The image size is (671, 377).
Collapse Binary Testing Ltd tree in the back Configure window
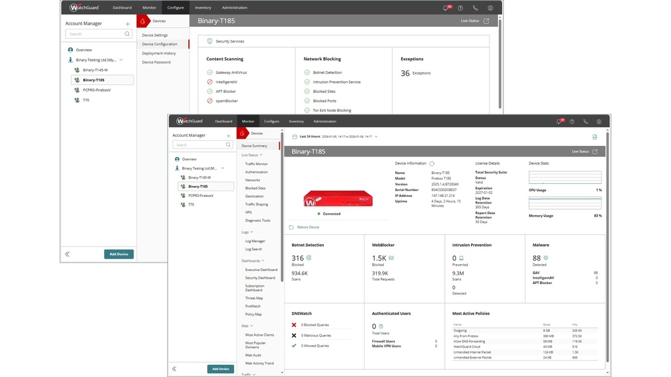pos(121,60)
